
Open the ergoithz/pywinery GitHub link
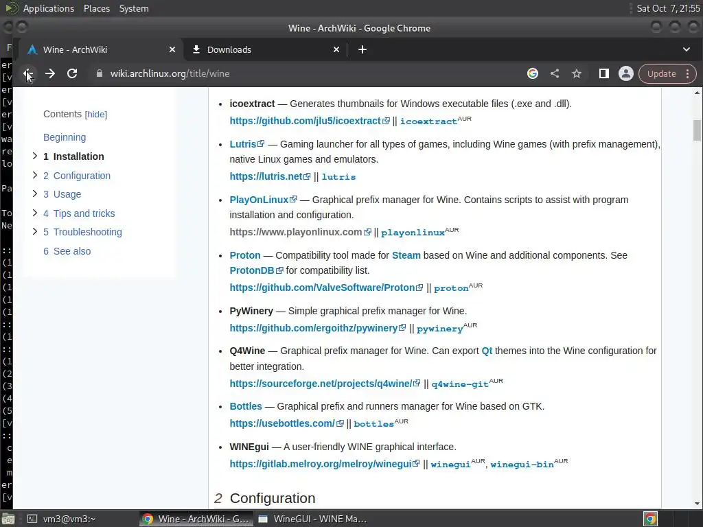[317, 328]
